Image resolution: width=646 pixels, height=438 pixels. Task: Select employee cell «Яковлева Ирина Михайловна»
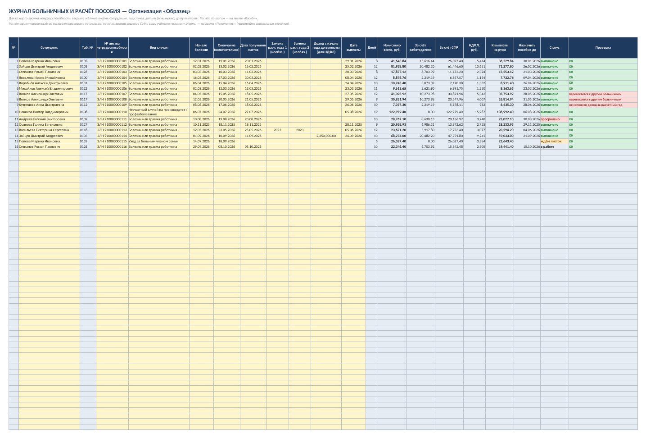coord(49,78)
